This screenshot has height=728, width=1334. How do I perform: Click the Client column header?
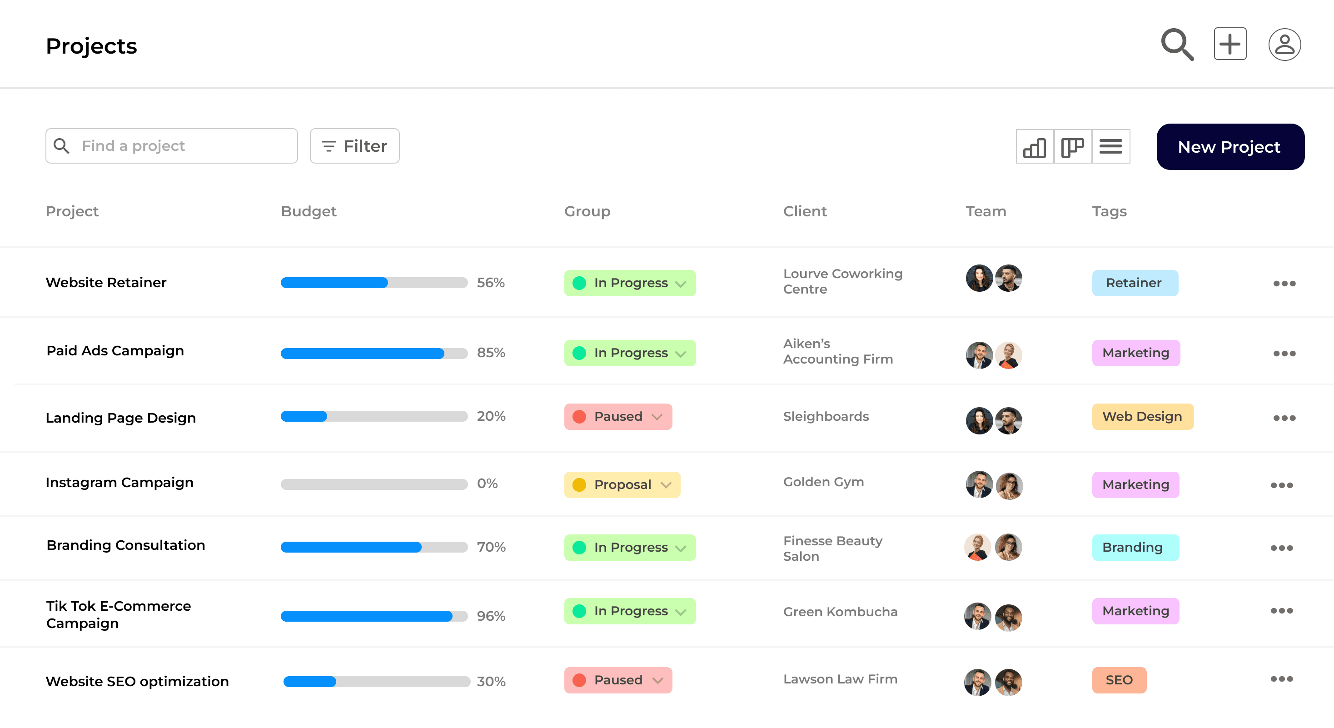(804, 211)
